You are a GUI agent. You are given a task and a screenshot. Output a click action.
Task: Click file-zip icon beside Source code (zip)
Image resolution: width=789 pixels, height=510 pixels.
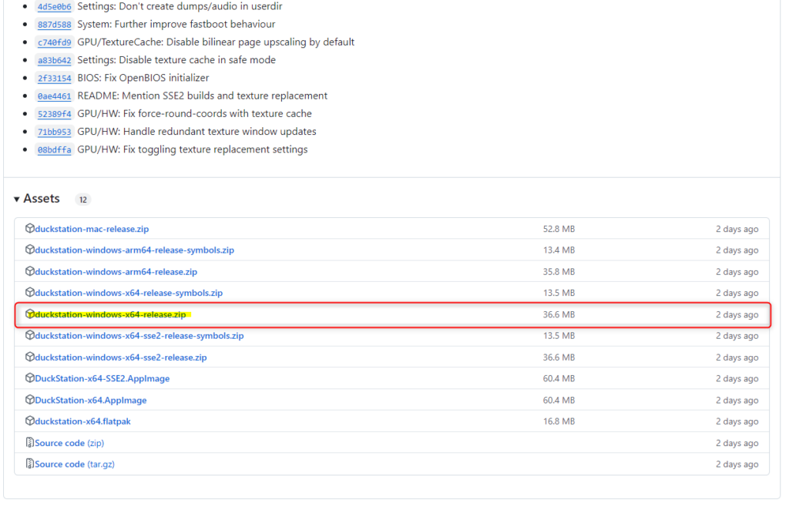pyautogui.click(x=30, y=442)
